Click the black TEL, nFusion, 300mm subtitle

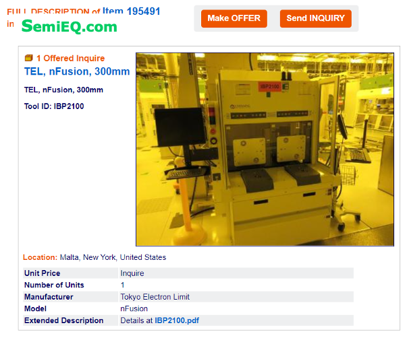point(63,90)
